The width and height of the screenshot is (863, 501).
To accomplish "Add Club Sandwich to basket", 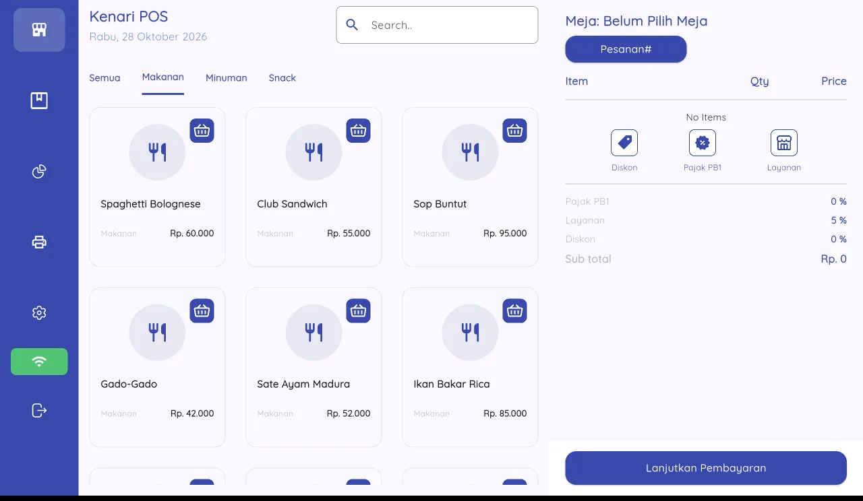I will point(359,131).
